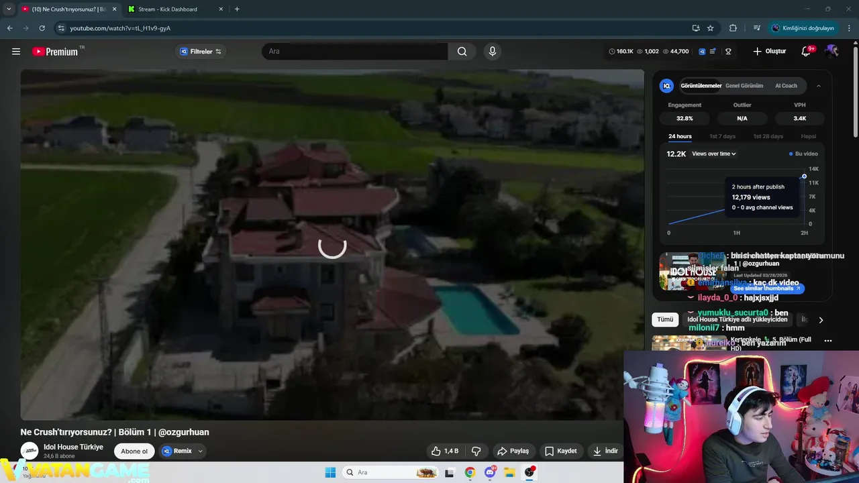This screenshot has height=483, width=859.
Task: Open File Explorer from the taskbar
Action: pos(509,472)
